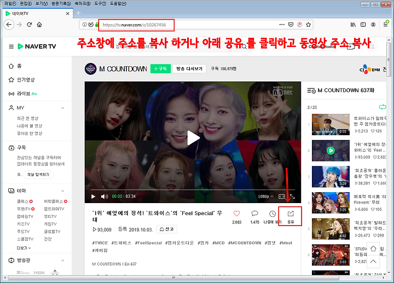
Task: Open 파일(F) menu
Action: pos(10,3)
